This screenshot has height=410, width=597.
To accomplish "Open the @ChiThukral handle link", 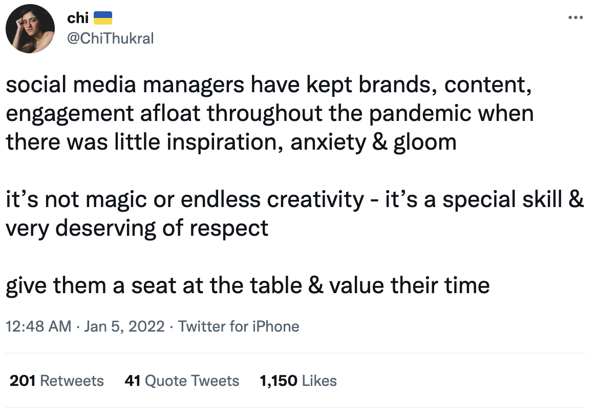I will pos(110,38).
